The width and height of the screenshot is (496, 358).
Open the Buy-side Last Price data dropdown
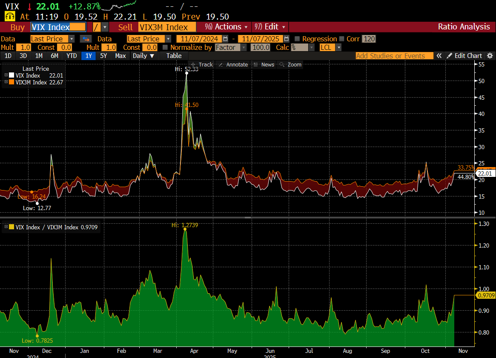[72, 39]
